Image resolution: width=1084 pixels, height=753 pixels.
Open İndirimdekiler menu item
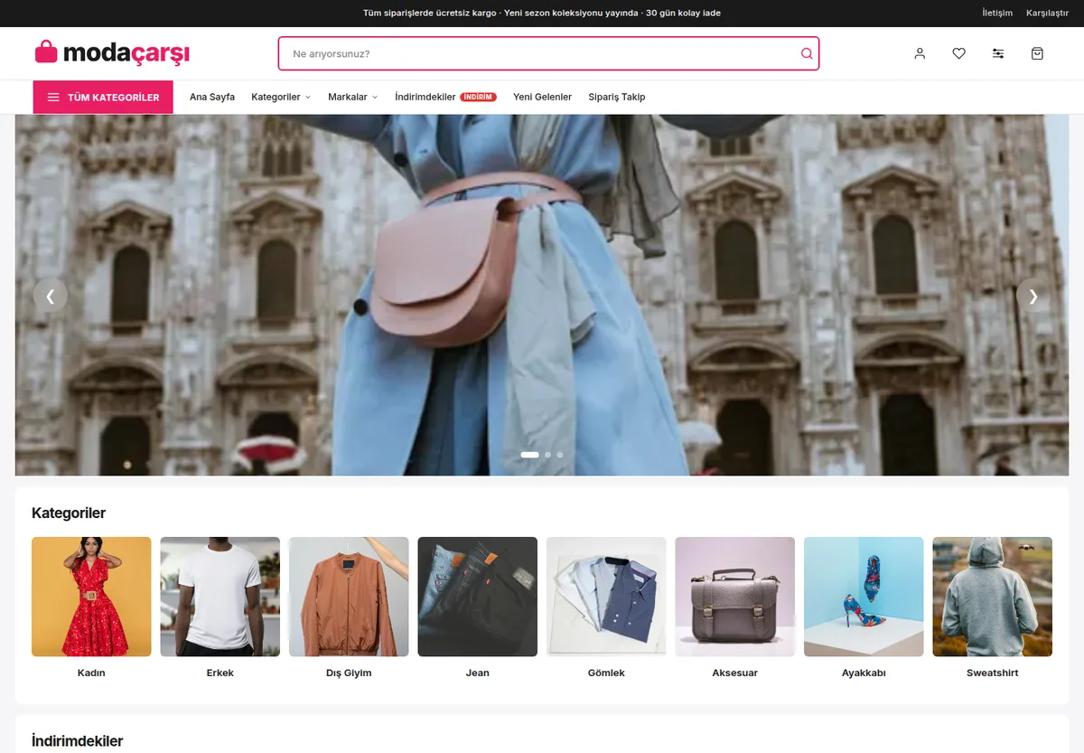tap(445, 97)
